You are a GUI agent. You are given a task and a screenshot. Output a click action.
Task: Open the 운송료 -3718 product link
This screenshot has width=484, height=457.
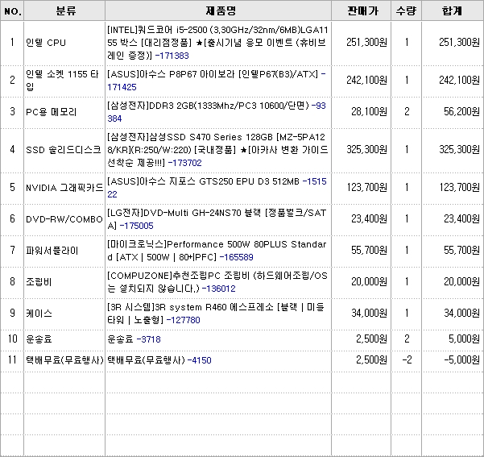[x=134, y=339]
